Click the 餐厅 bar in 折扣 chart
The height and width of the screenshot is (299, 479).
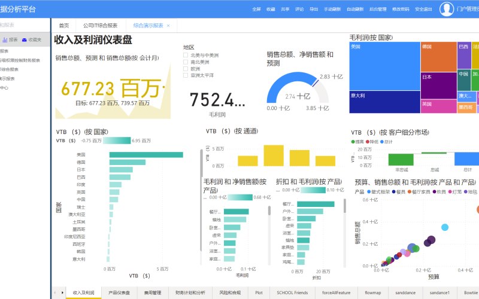(x=316, y=204)
